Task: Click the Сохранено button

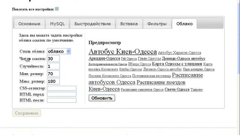Action: pos(27,113)
